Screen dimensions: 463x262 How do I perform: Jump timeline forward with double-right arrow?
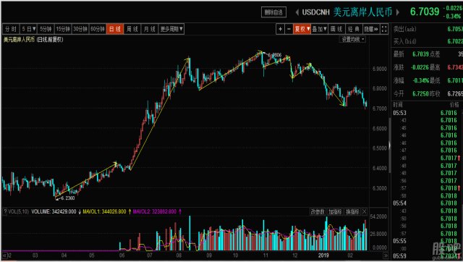pyautogui.click(x=386, y=255)
